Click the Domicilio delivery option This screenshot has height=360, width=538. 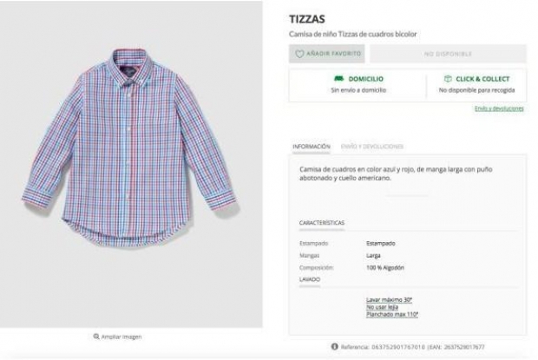tap(358, 84)
